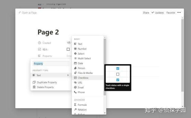Choose Multi-Select property type
The image size is (191, 118).
click(88, 58)
